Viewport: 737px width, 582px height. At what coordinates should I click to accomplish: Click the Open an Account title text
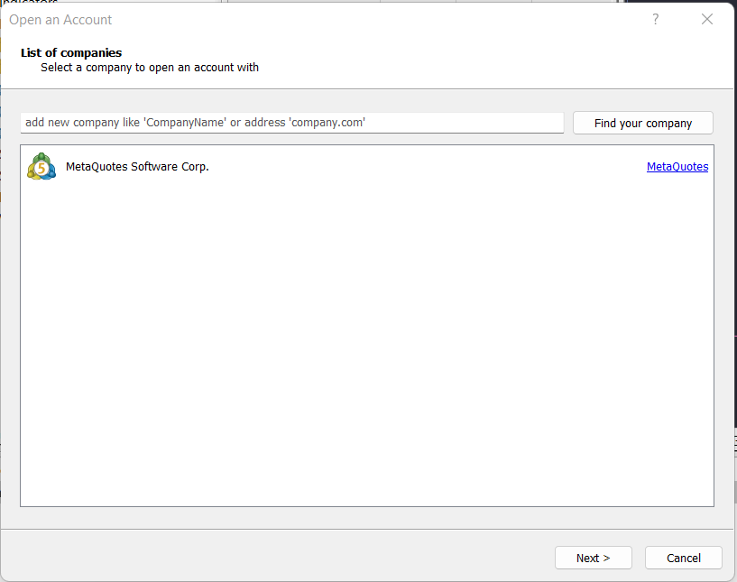point(60,20)
